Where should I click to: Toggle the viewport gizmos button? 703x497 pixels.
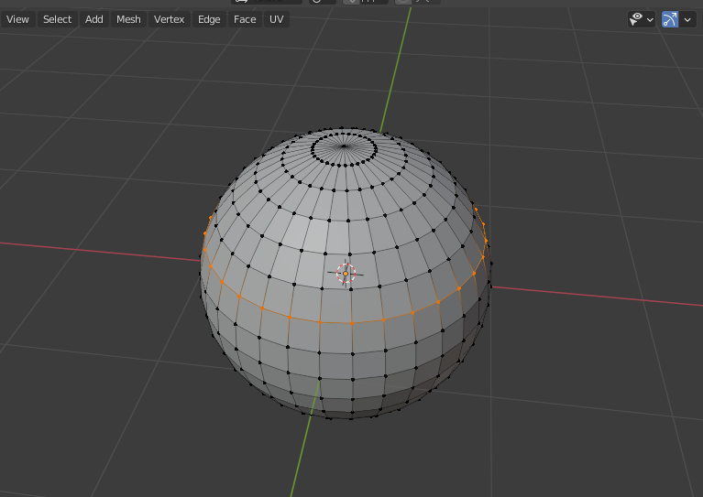point(670,20)
